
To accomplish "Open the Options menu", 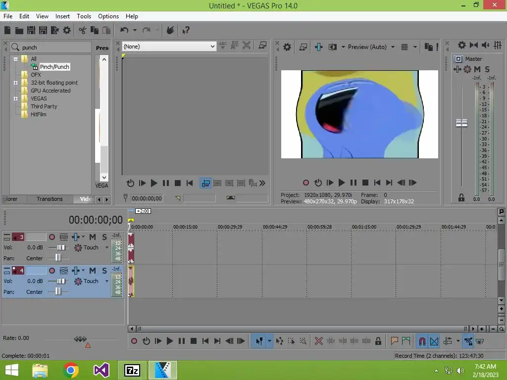I will pyautogui.click(x=108, y=16).
